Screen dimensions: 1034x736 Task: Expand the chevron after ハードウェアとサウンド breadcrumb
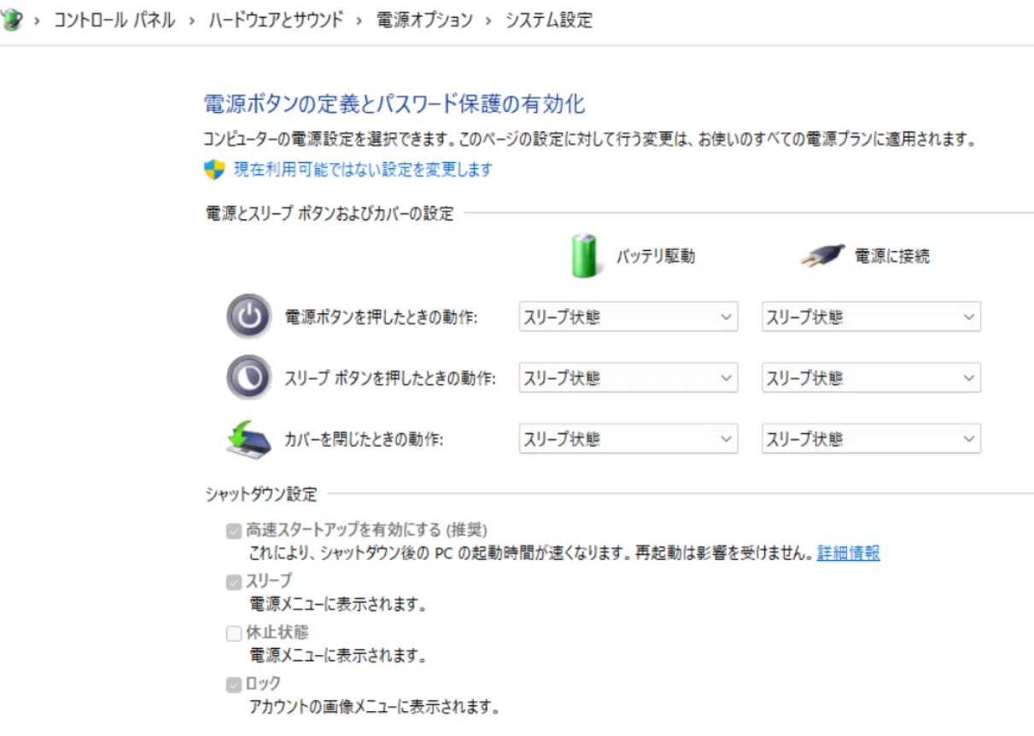click(359, 20)
